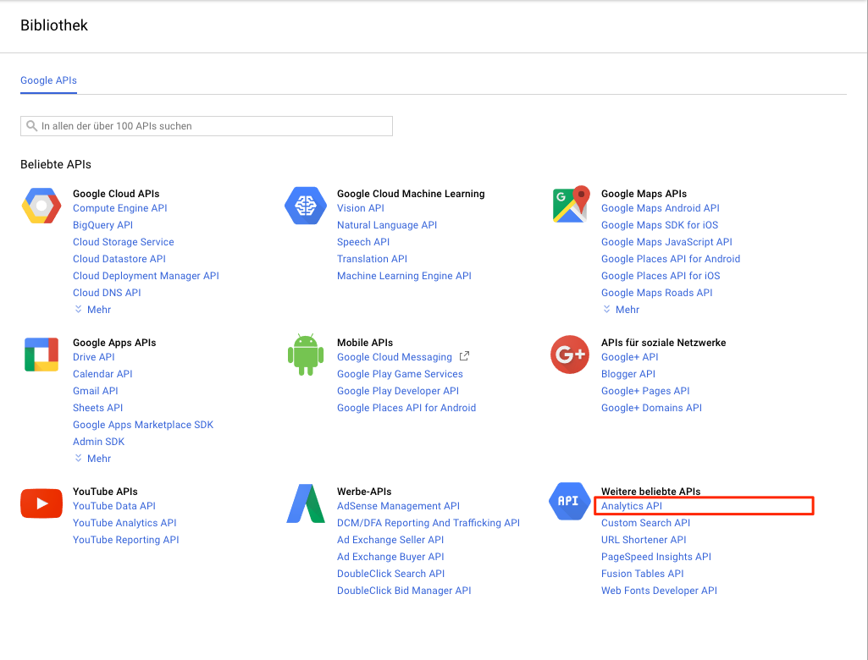The width and height of the screenshot is (868, 660).
Task: Open Google Play Game Services
Action: (x=400, y=374)
